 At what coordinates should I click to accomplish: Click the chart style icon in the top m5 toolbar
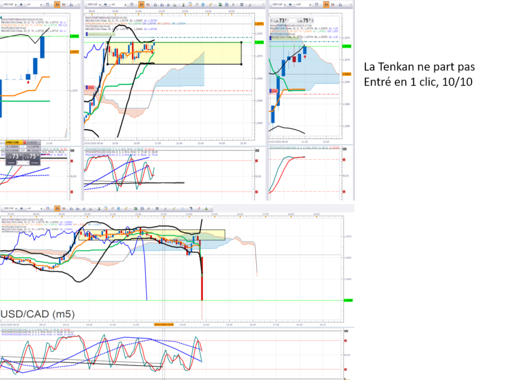[x=132, y=5]
